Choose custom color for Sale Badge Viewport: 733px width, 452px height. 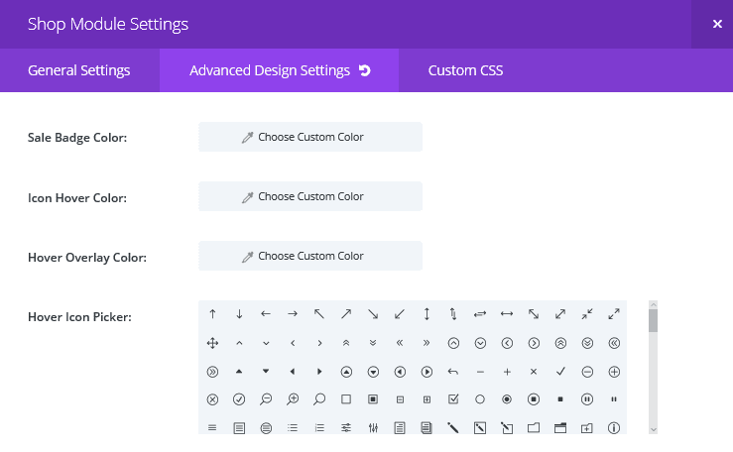310,137
